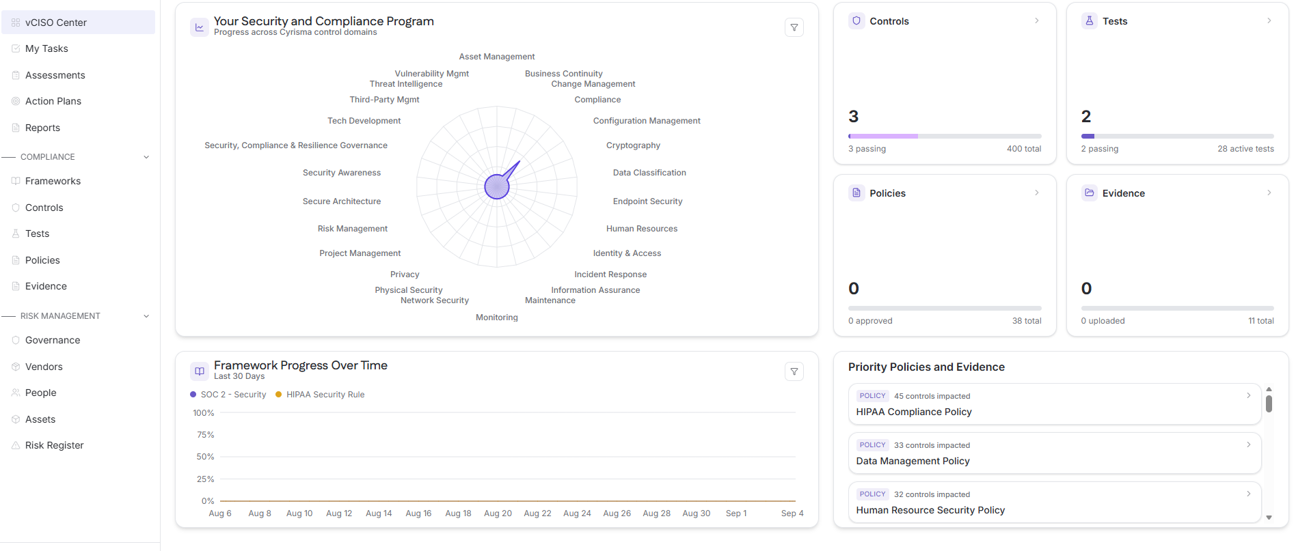Open the Data Management Policy item

1055,453
